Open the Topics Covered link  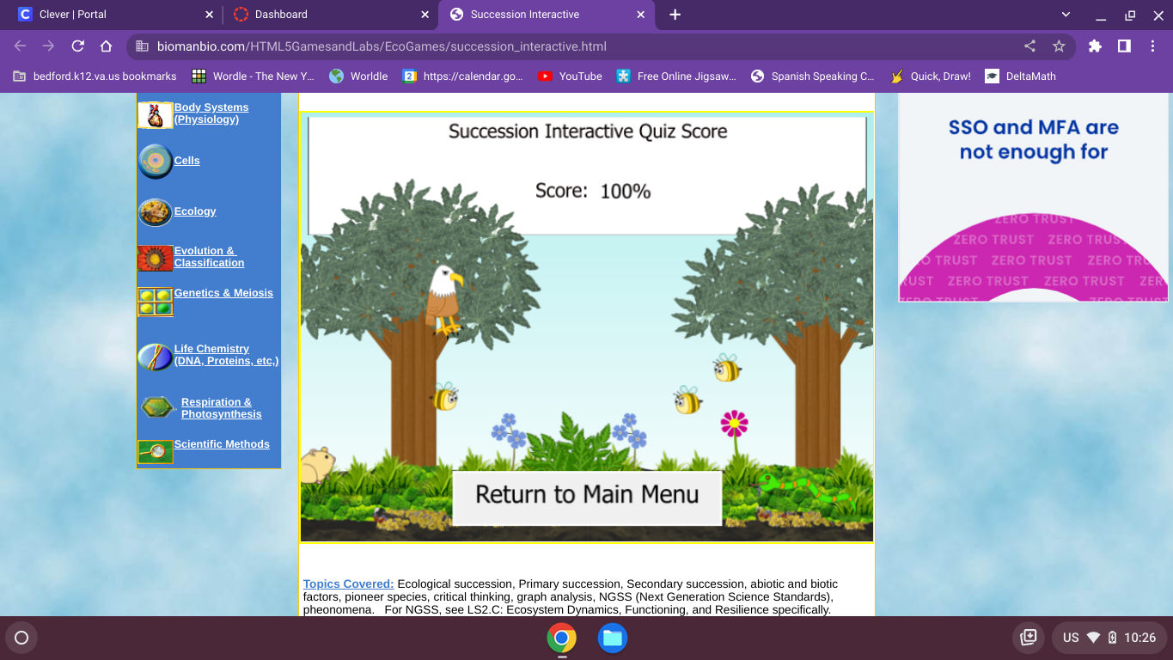pos(348,584)
